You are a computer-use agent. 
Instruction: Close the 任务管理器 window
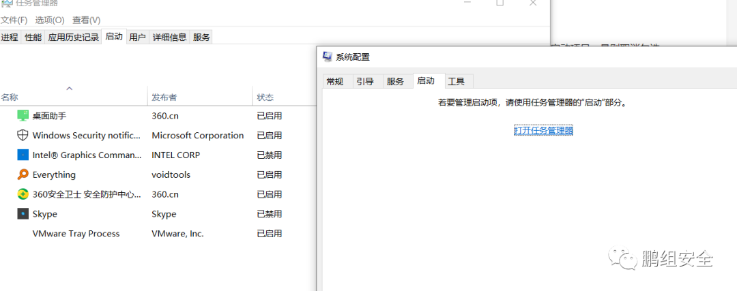click(533, 2)
